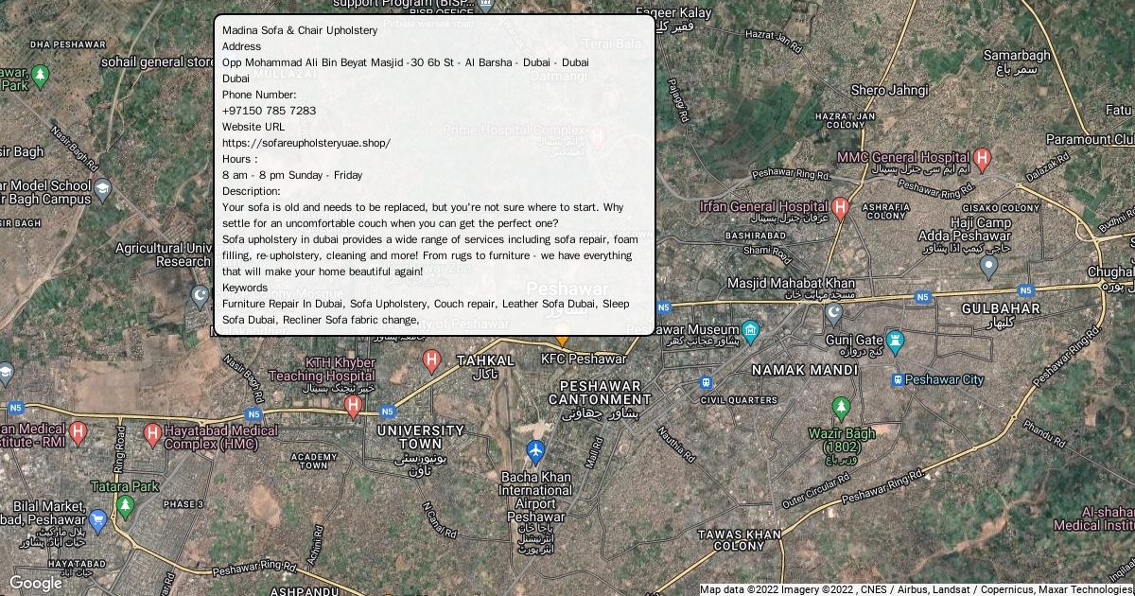
Task: Click the Hayatabad Medical Complex hospital icon
Action: click(151, 435)
